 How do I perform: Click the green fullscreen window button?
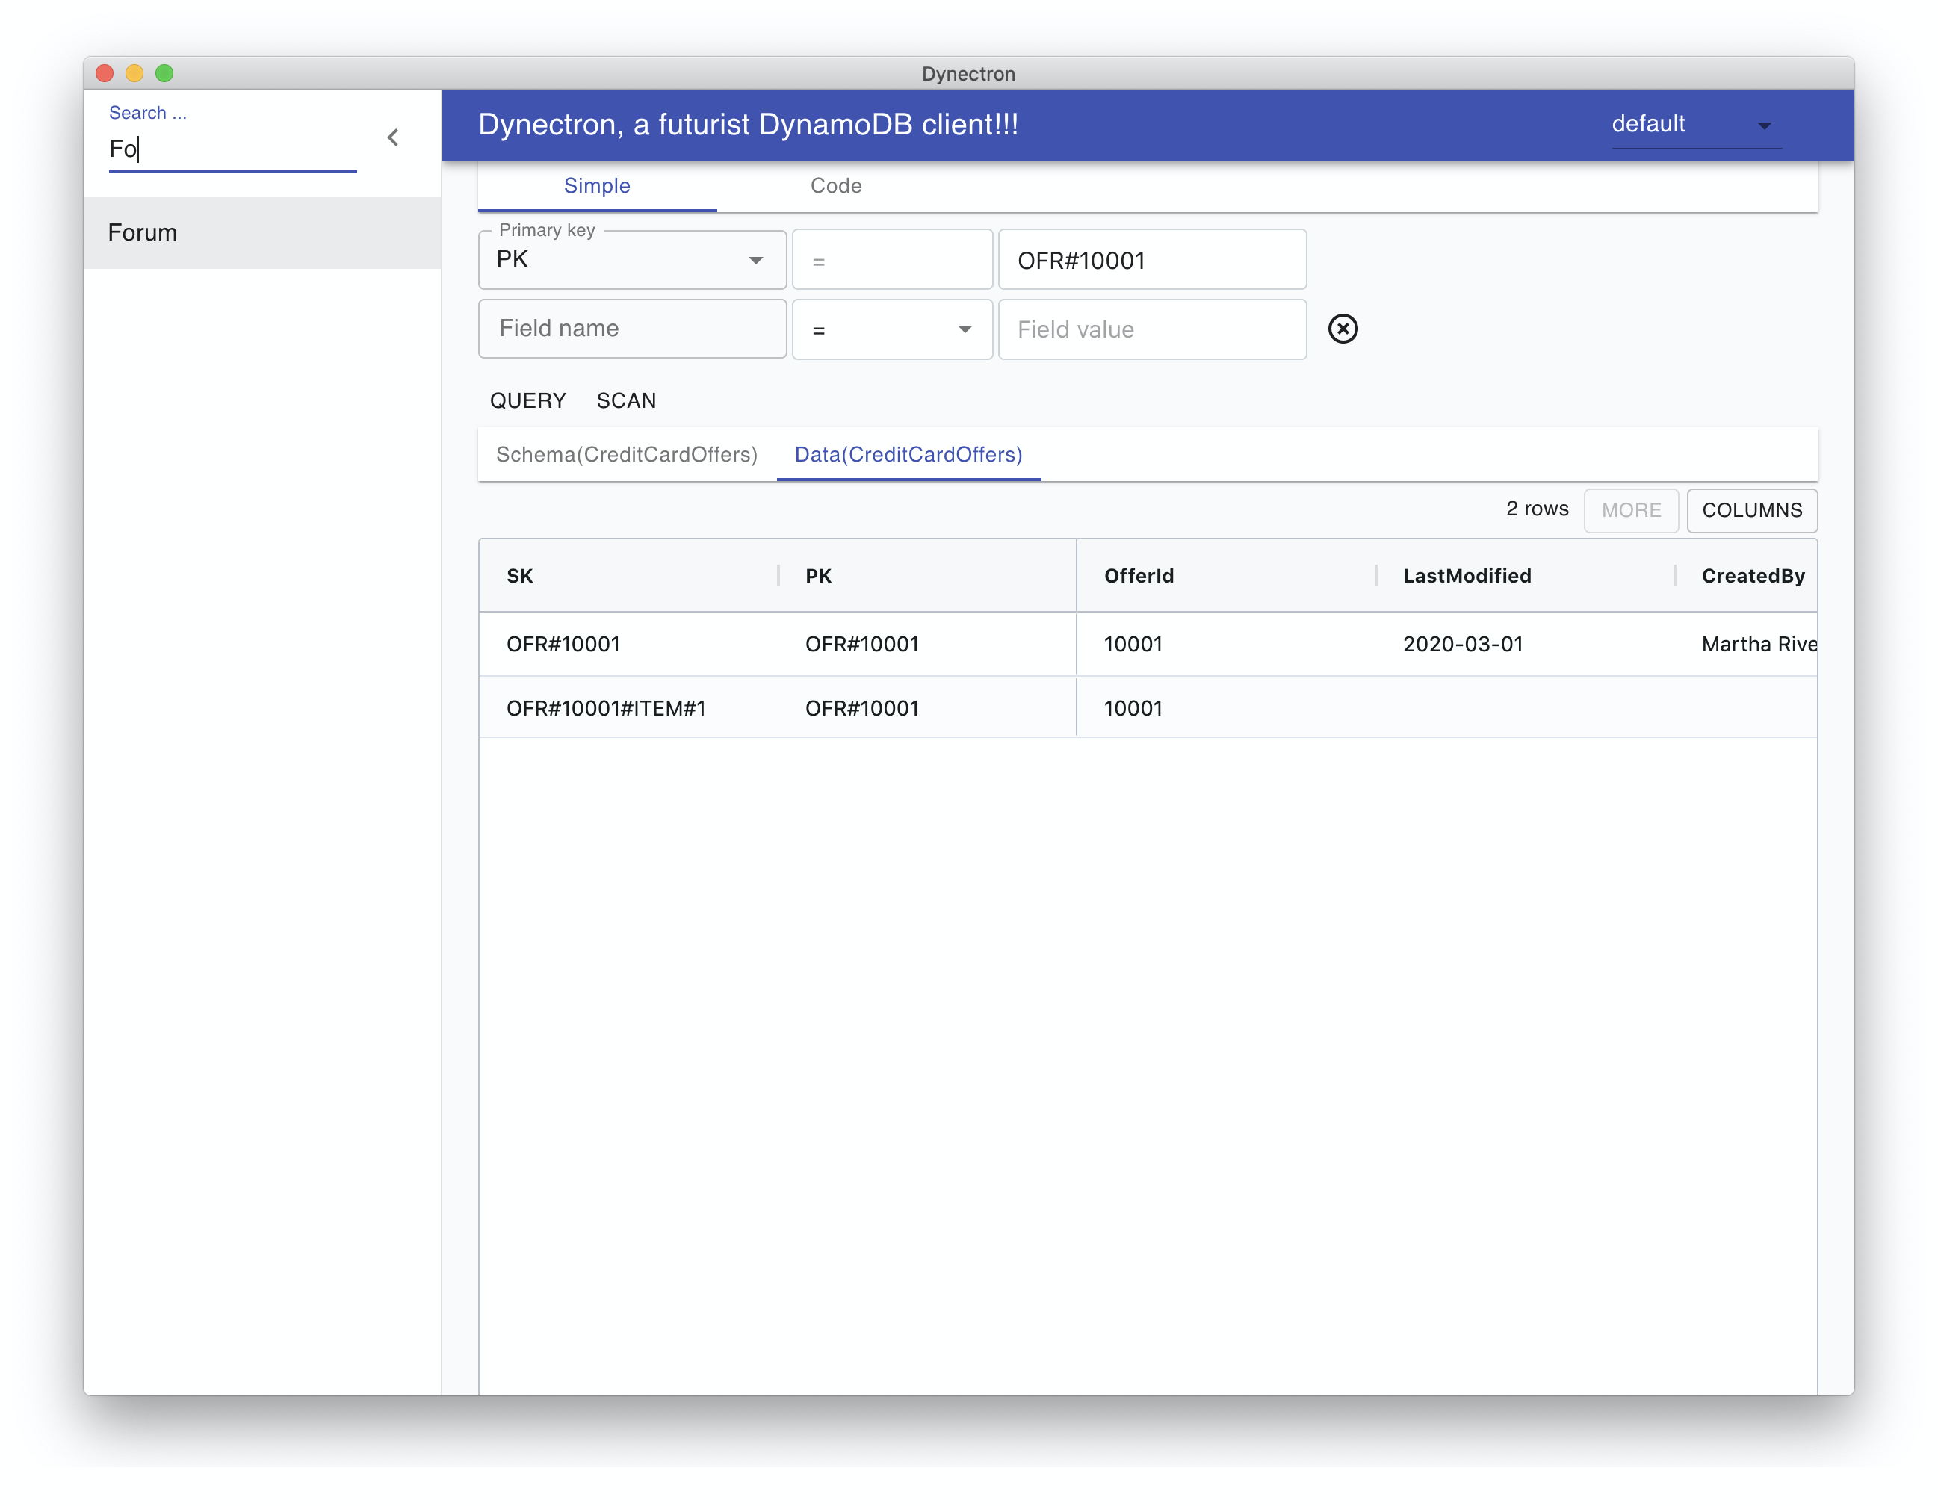tap(164, 72)
